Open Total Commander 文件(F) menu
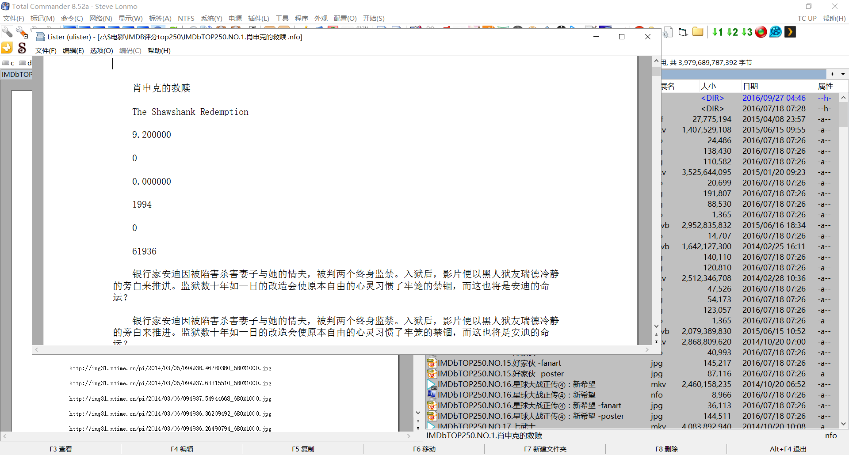This screenshot has width=849, height=455. pos(14,18)
